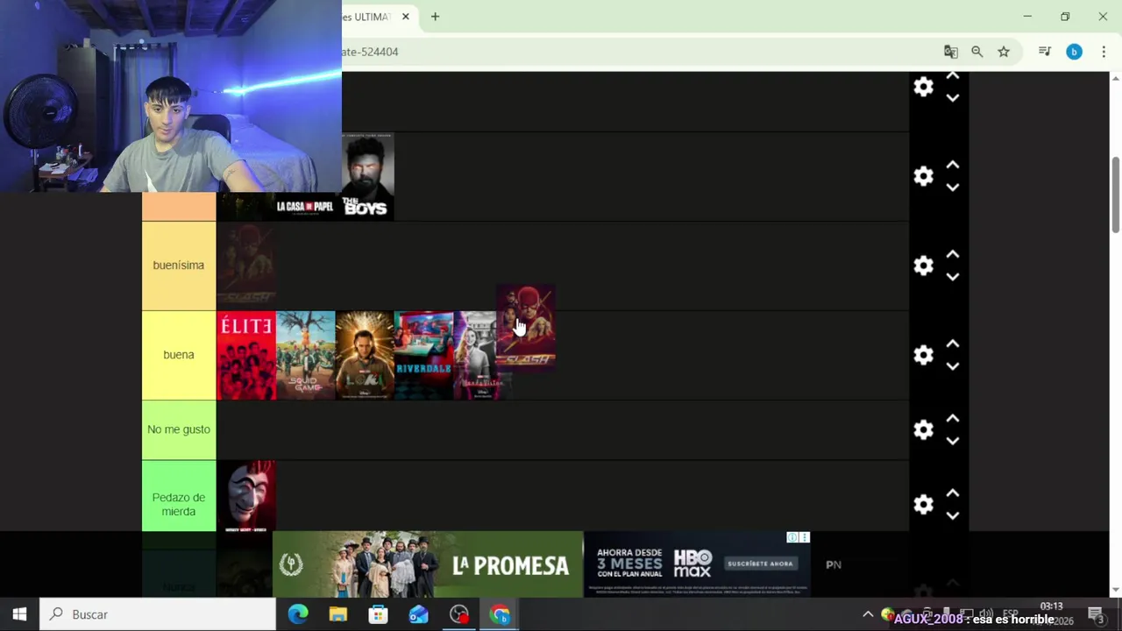This screenshot has width=1122, height=631.
Task: Move the buena tier up
Action: click(953, 344)
